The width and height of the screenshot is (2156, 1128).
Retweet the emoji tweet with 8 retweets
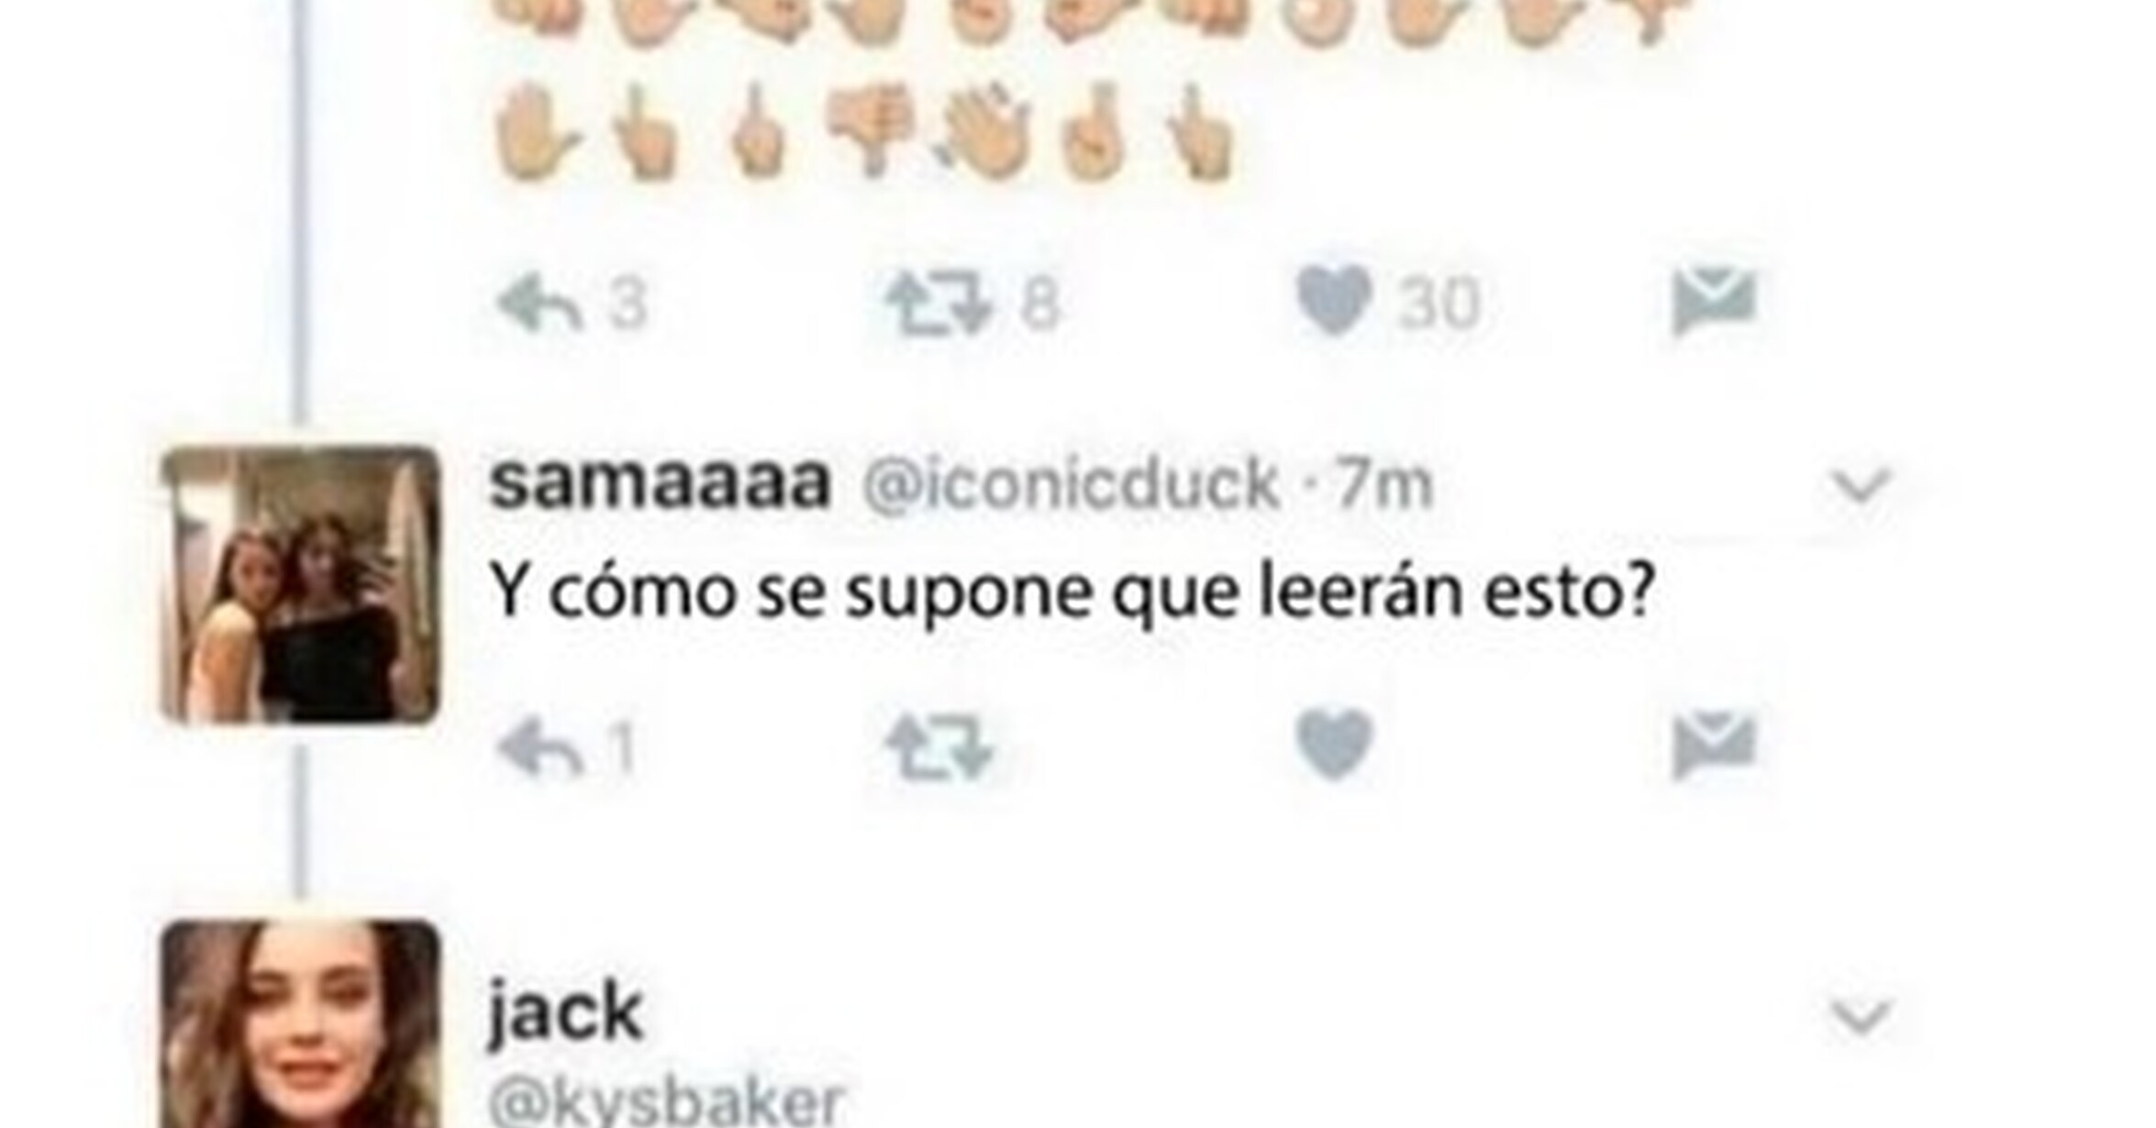coord(939,304)
